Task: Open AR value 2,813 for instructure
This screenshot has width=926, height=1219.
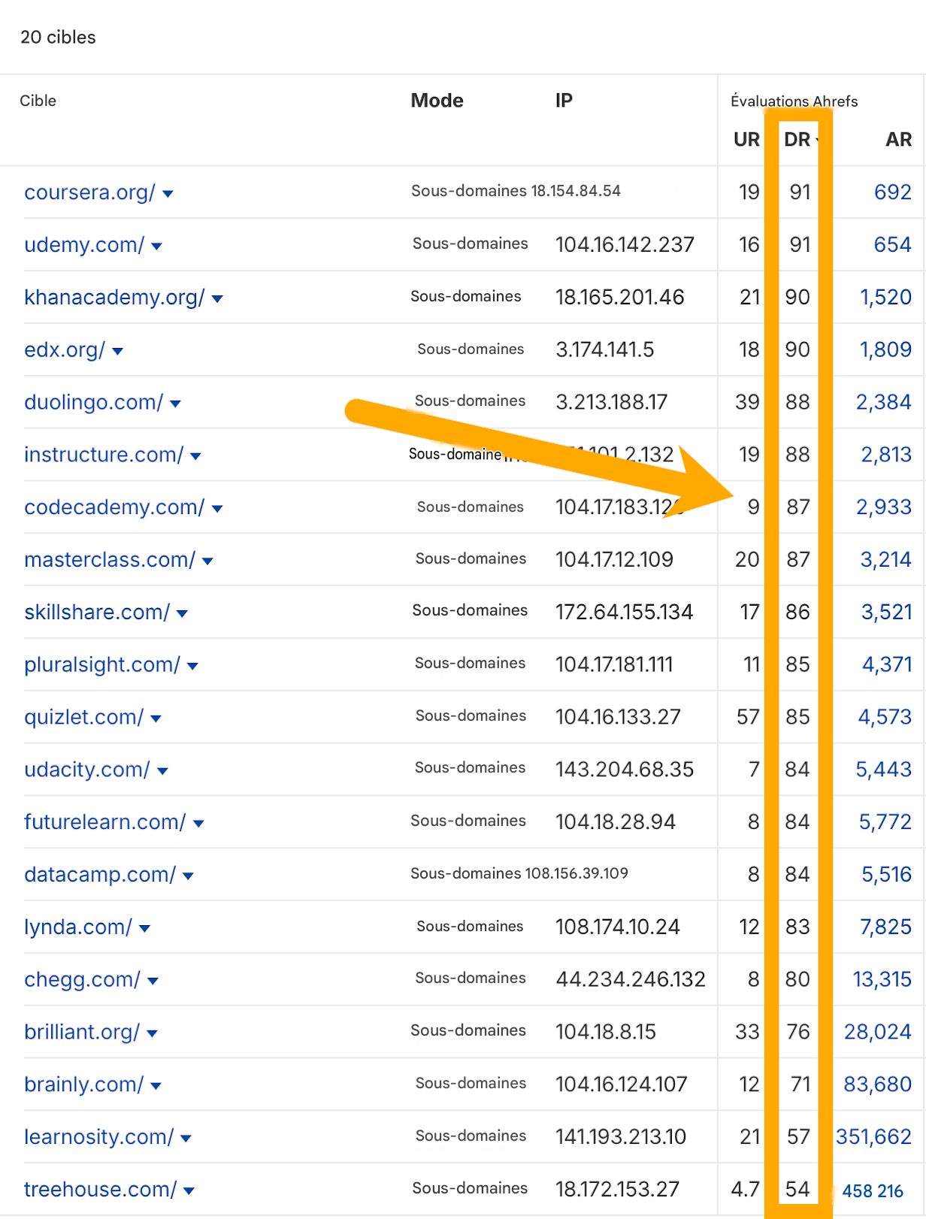Action: 886,455
